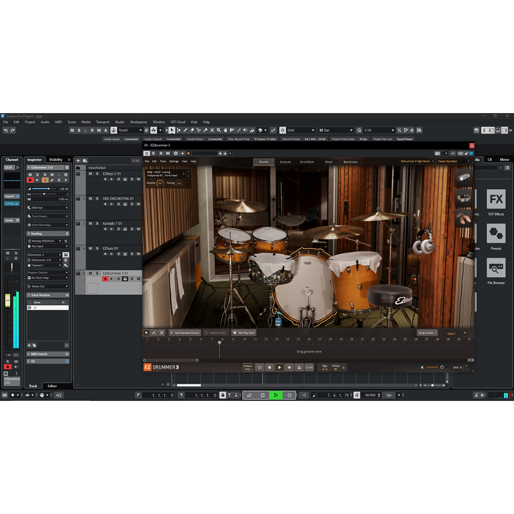
Task: Click the Quantize Q icon
Action: [359, 130]
